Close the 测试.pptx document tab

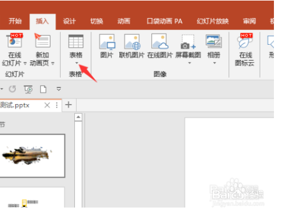pyautogui.click(x=47, y=105)
